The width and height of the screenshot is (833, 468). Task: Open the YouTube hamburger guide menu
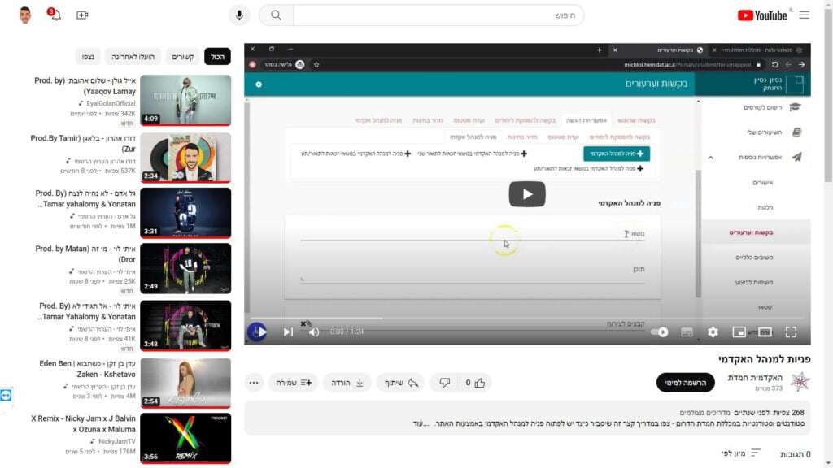(805, 15)
